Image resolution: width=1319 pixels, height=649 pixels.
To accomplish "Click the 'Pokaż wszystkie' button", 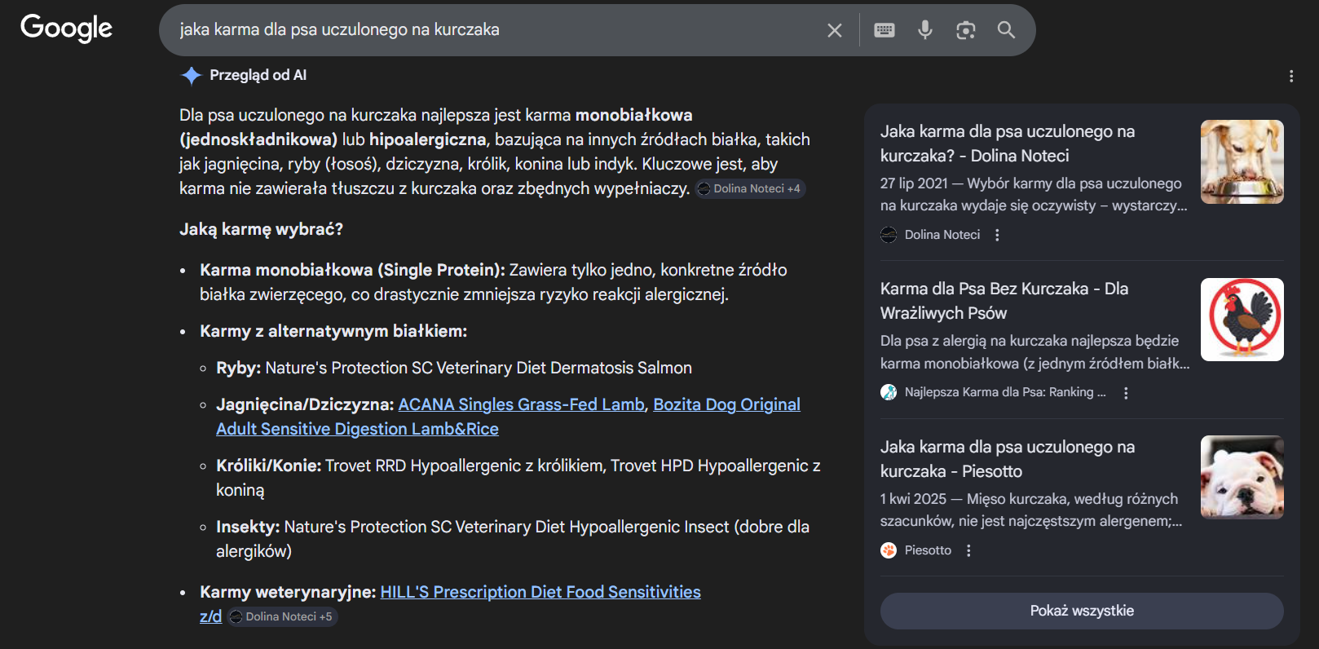I will (x=1082, y=611).
